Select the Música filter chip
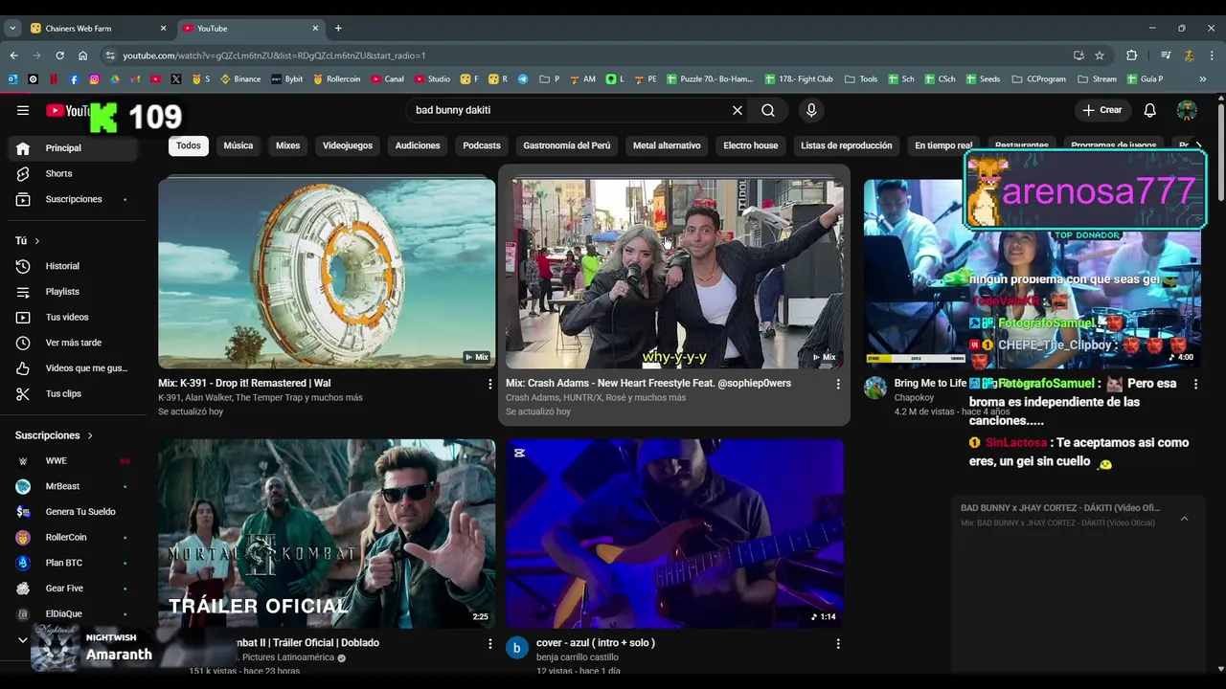Screen dimensions: 1226x689 tap(238, 145)
